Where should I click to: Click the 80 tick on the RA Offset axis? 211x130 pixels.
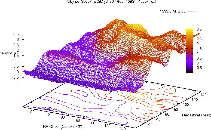pos(78,120)
